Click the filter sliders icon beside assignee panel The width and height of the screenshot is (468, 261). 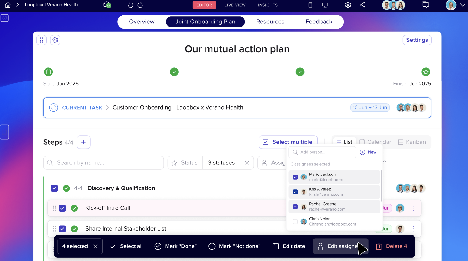384,163
